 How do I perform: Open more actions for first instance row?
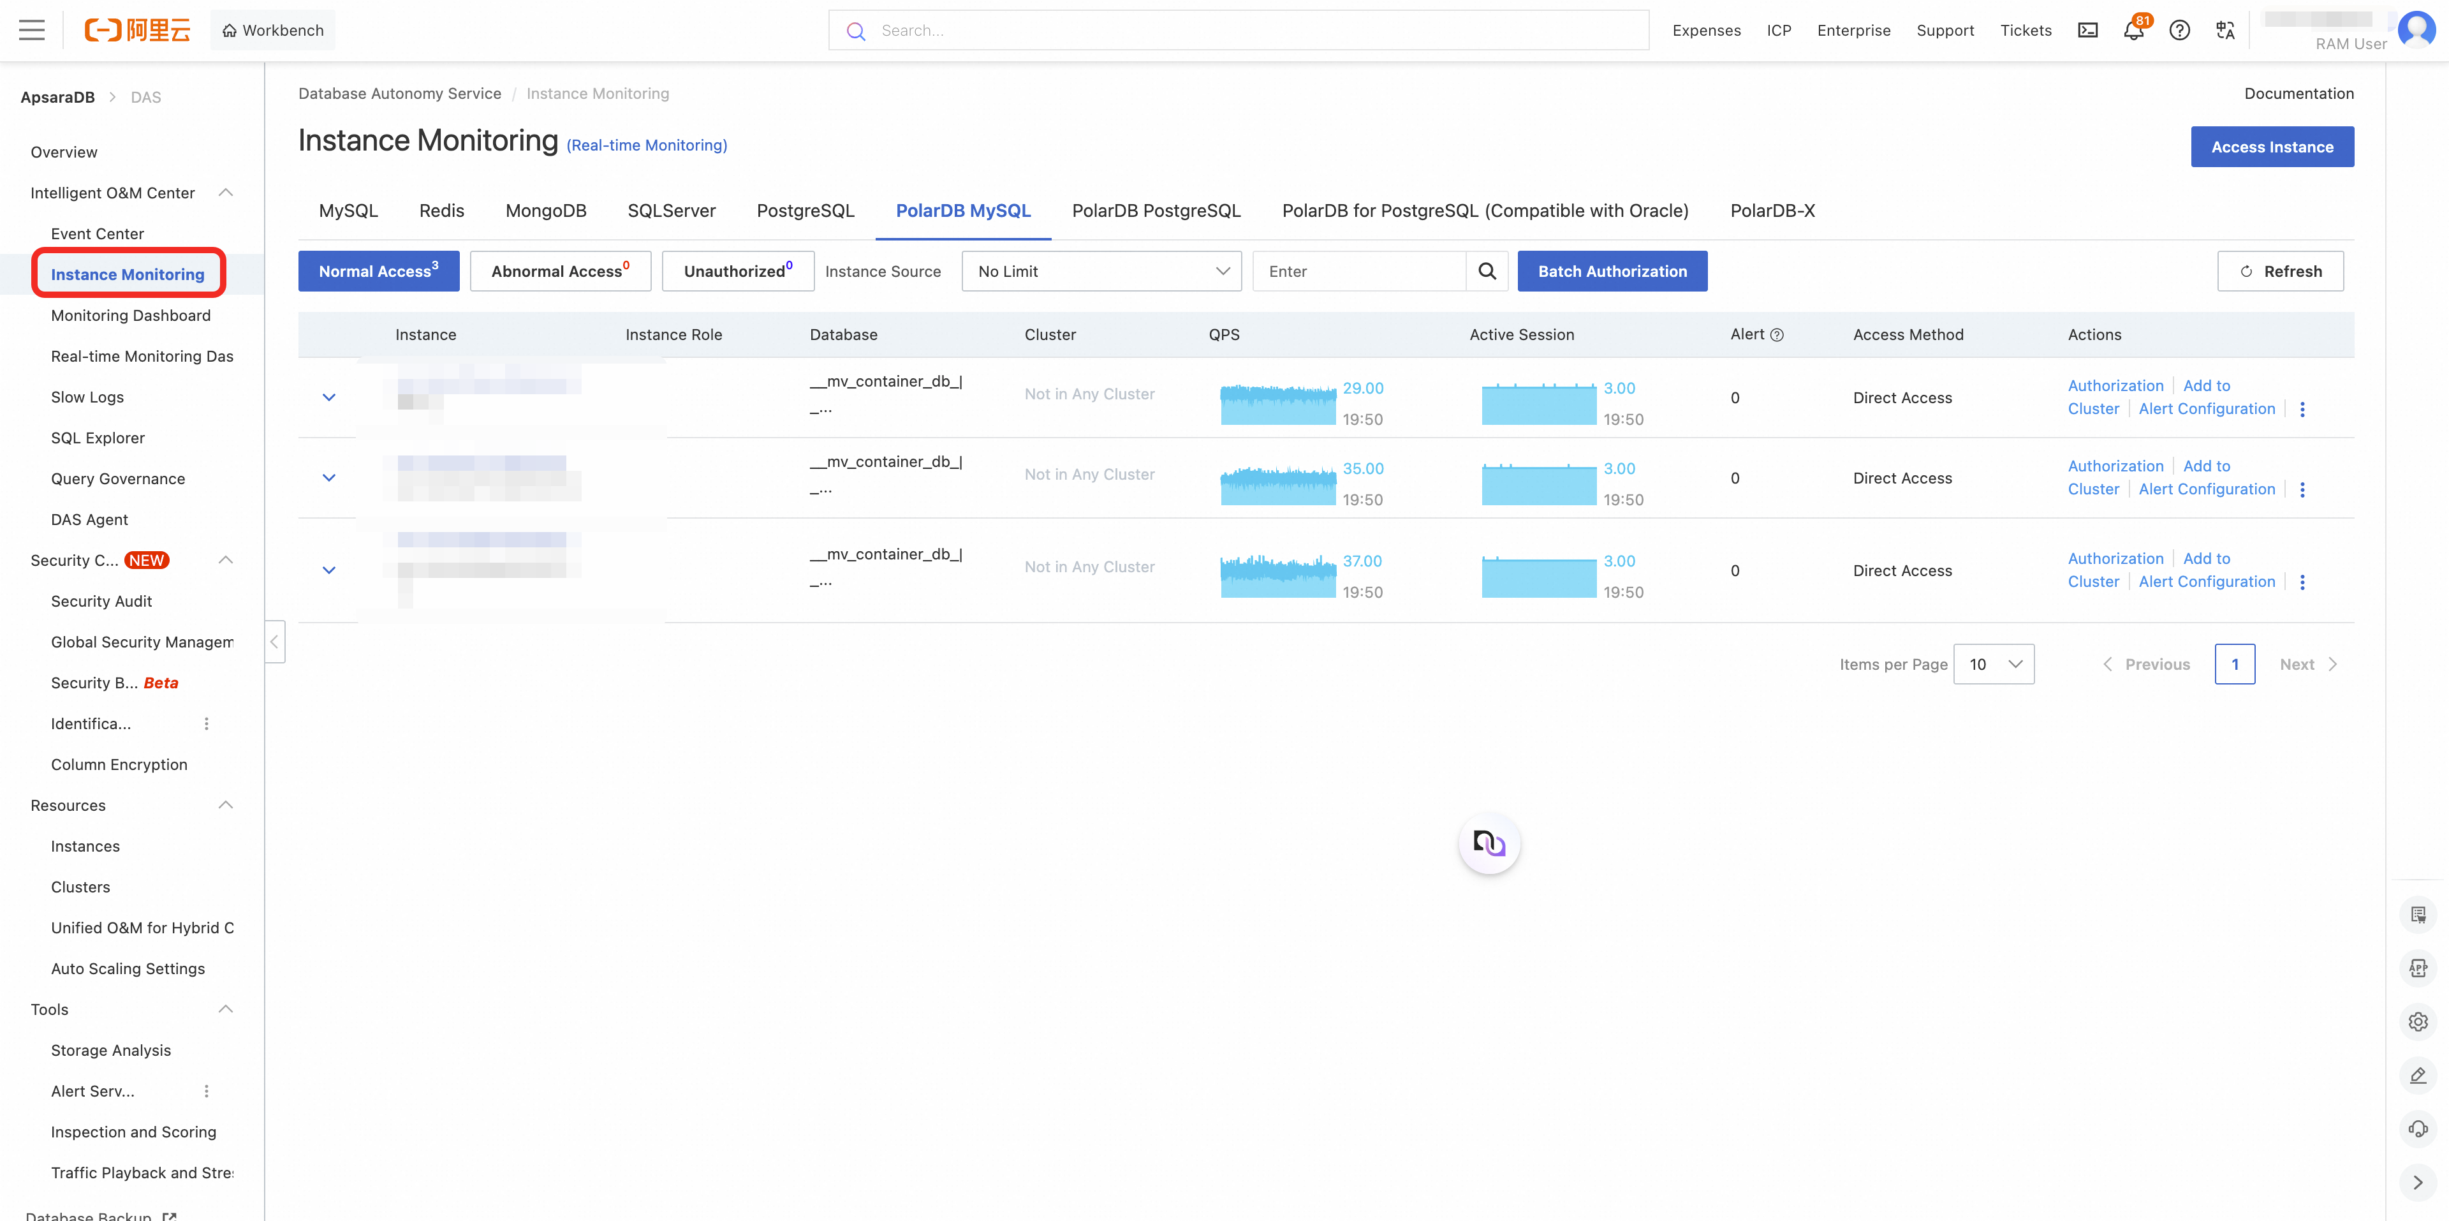coord(2302,409)
